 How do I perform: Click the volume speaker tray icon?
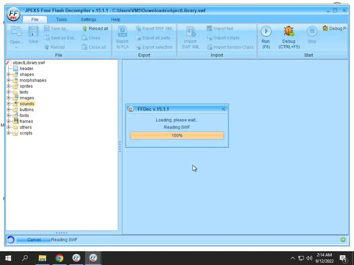tap(309, 258)
